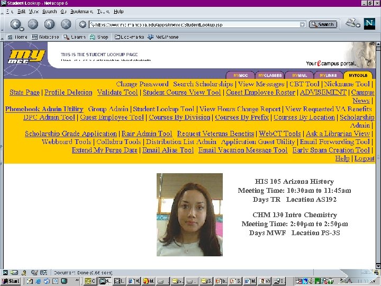
Task: Launch Internet Explorer from the quick launch bar
Action: click(x=38, y=281)
